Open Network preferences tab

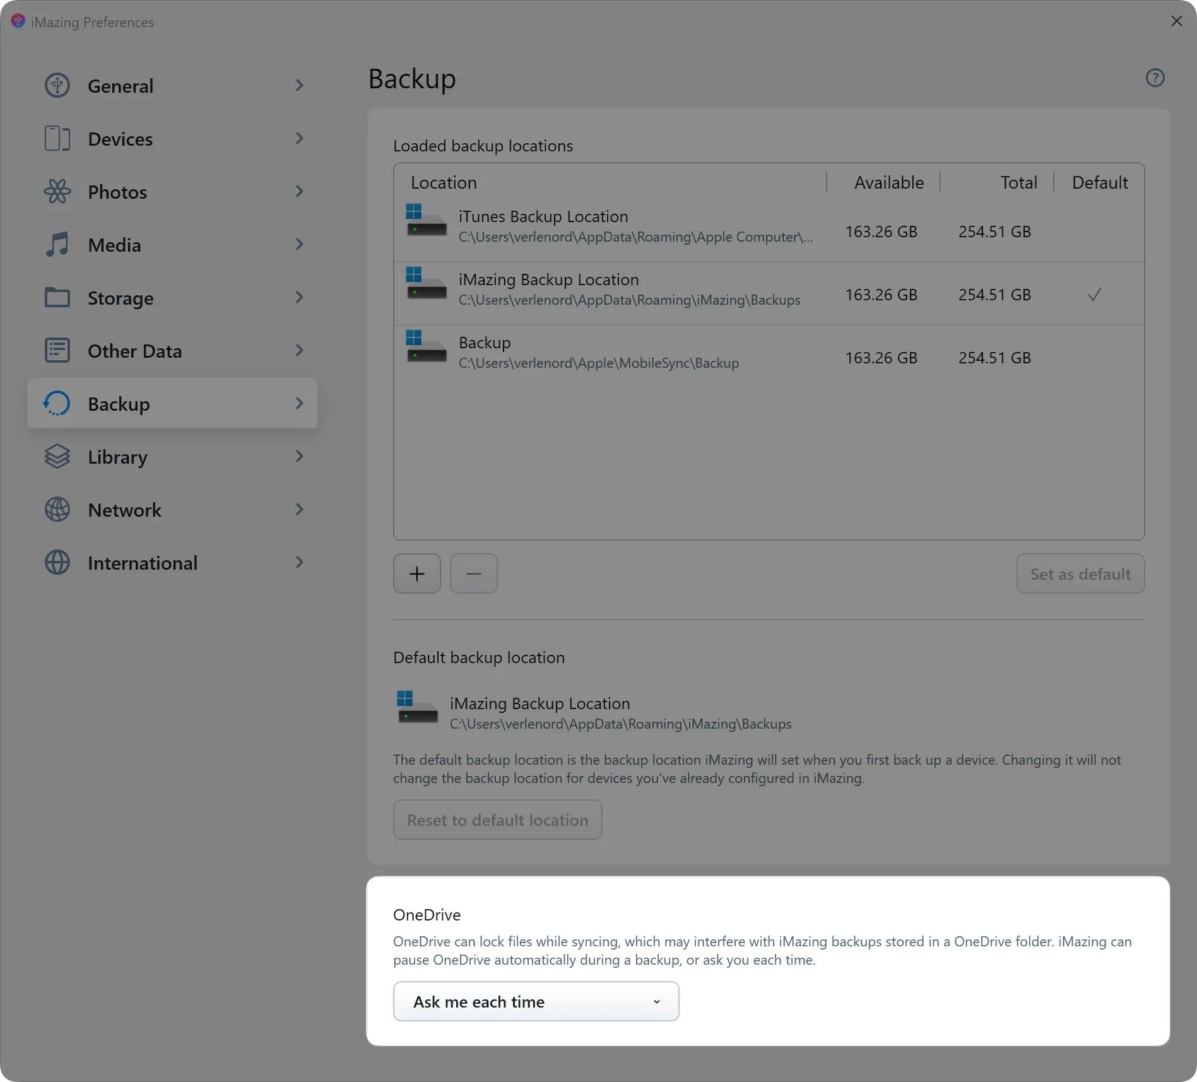(x=172, y=509)
